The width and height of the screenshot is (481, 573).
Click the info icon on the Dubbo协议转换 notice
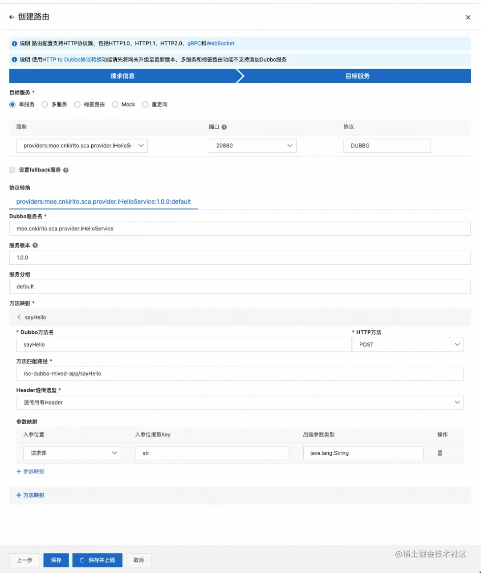(15, 60)
